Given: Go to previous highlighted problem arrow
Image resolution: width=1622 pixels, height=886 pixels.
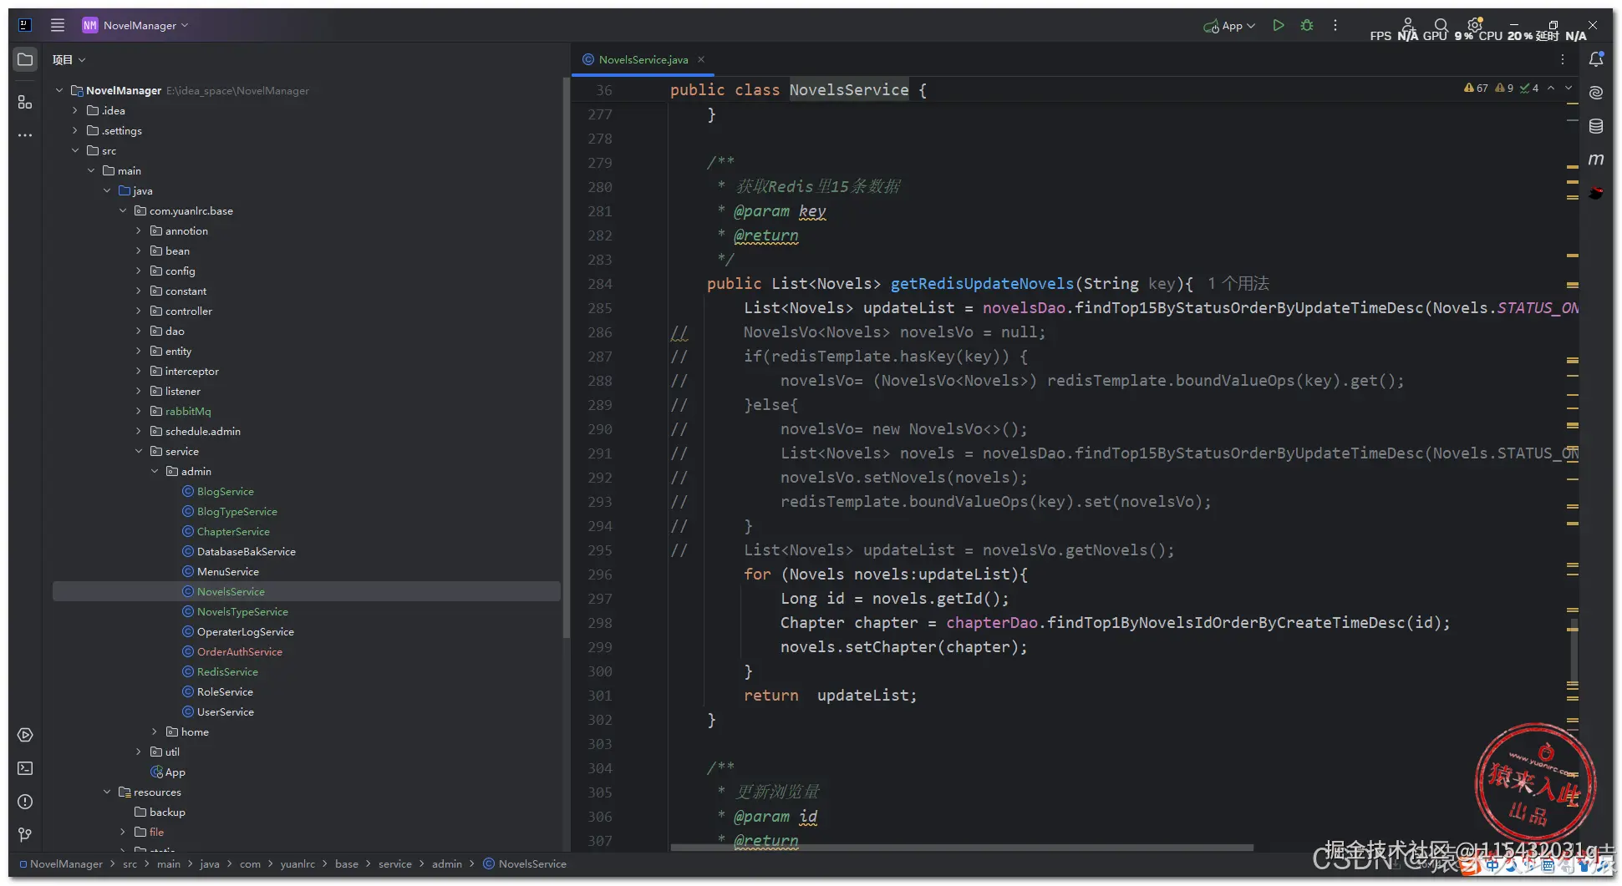Looking at the screenshot, I should (1551, 88).
